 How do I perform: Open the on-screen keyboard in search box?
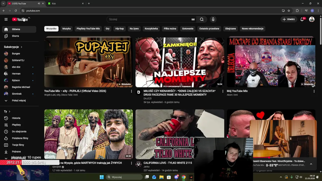193,19
